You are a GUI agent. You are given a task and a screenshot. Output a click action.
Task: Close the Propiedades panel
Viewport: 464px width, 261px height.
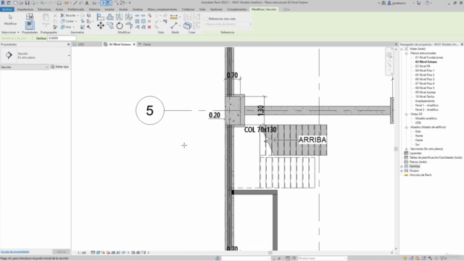click(x=69, y=44)
